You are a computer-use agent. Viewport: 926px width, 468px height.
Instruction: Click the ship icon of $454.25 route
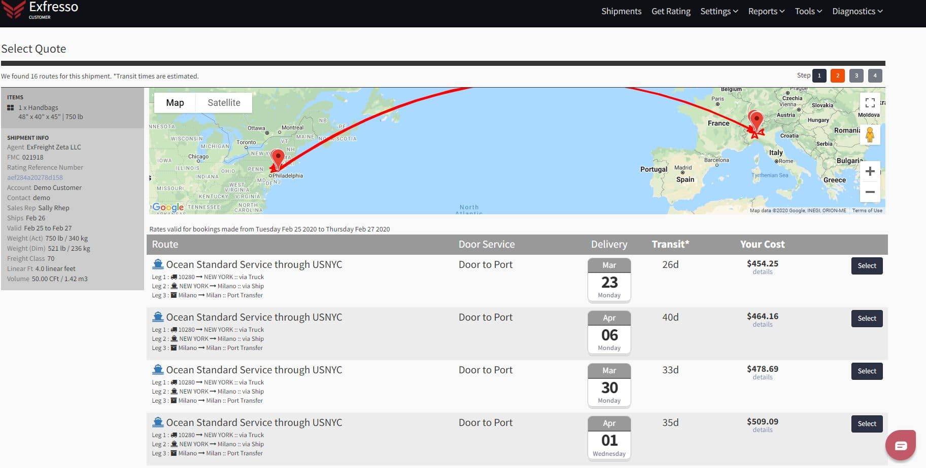(158, 264)
